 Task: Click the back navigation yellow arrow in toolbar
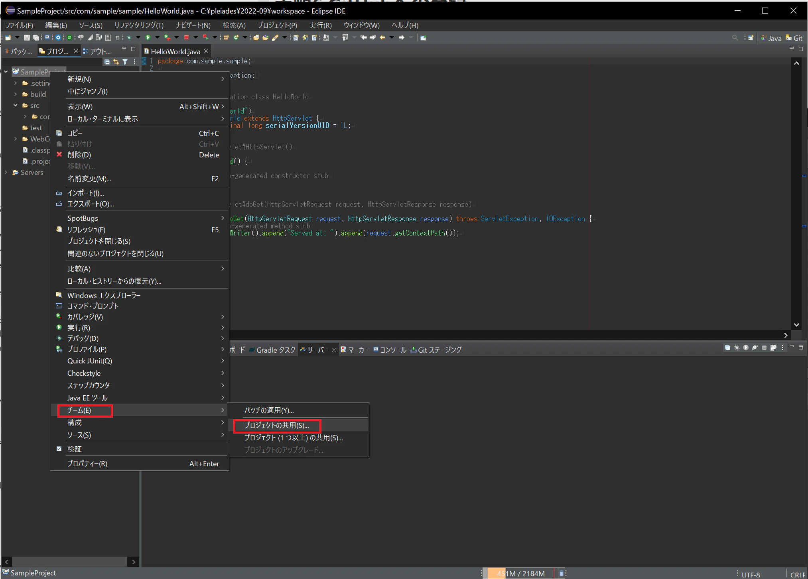382,37
